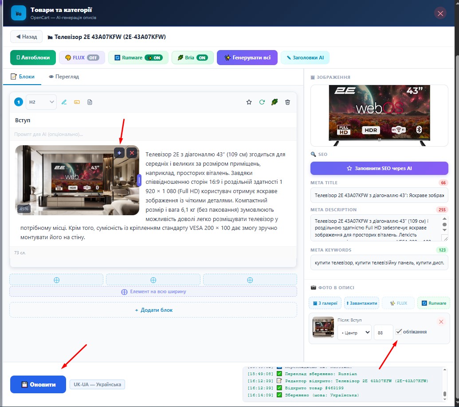Click the green regenerate refresh icon
Image resolution: width=459 pixels, height=407 pixels.
point(262,102)
